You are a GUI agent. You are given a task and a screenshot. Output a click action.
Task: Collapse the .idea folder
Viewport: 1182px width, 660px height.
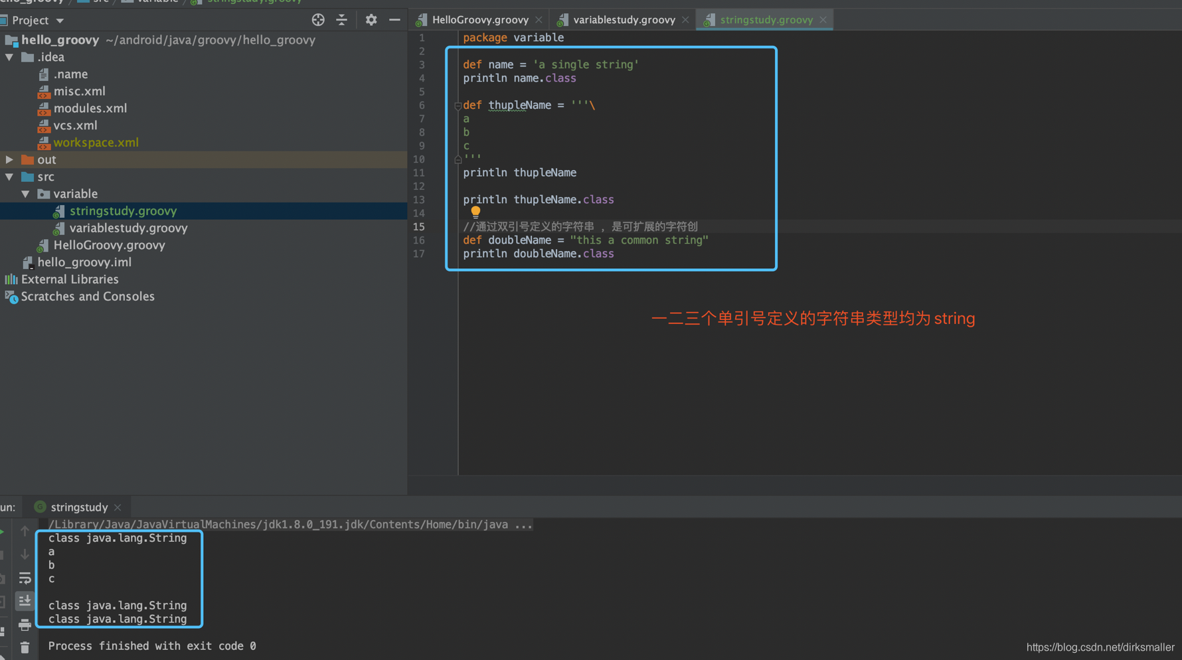(x=9, y=57)
